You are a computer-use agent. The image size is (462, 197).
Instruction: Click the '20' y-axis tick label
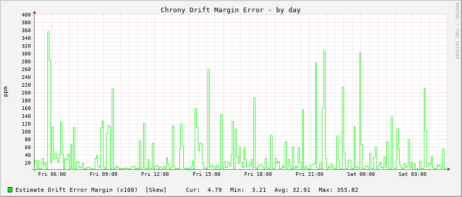point(28,163)
